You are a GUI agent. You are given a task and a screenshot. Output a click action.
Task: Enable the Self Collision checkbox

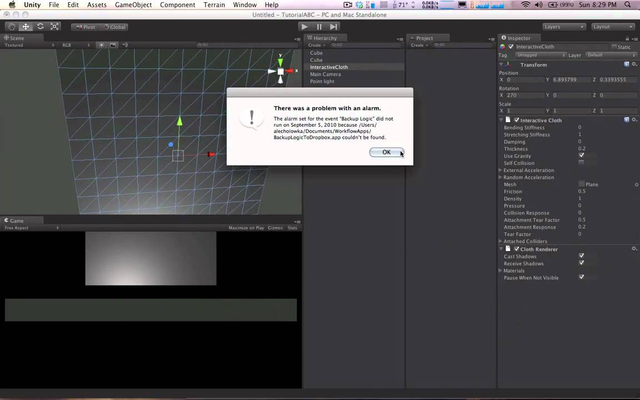click(x=581, y=162)
